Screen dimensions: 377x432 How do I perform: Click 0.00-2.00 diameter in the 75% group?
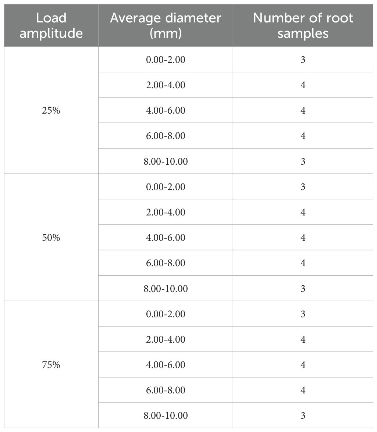coord(166,314)
